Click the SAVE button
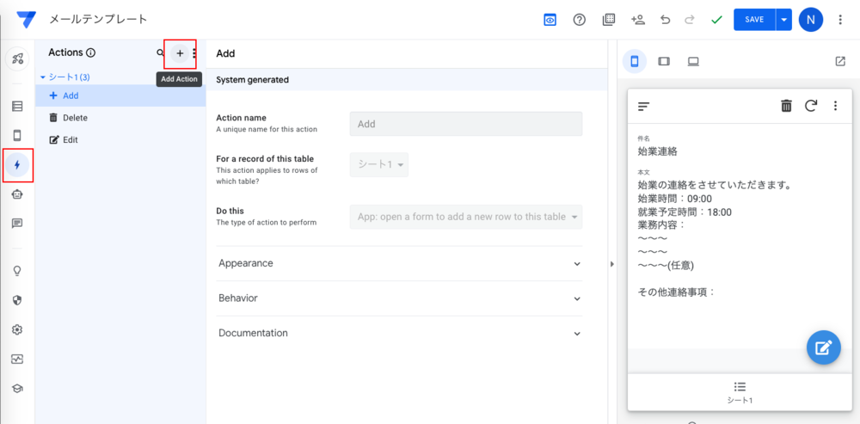The width and height of the screenshot is (860, 424). pos(754,19)
